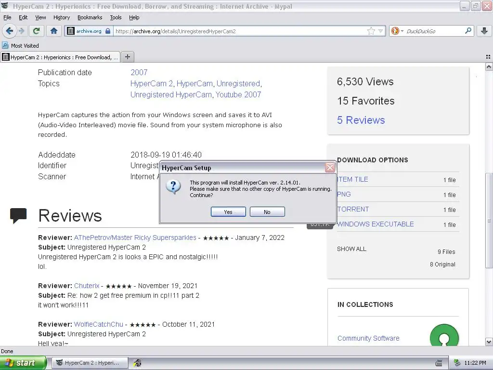Click the system tray icon beside the clock
Image resolution: width=493 pixels, height=370 pixels.
coord(457,363)
